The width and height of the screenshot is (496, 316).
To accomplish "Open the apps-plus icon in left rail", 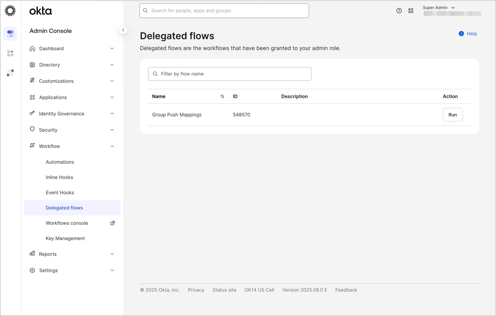I will [x=10, y=54].
